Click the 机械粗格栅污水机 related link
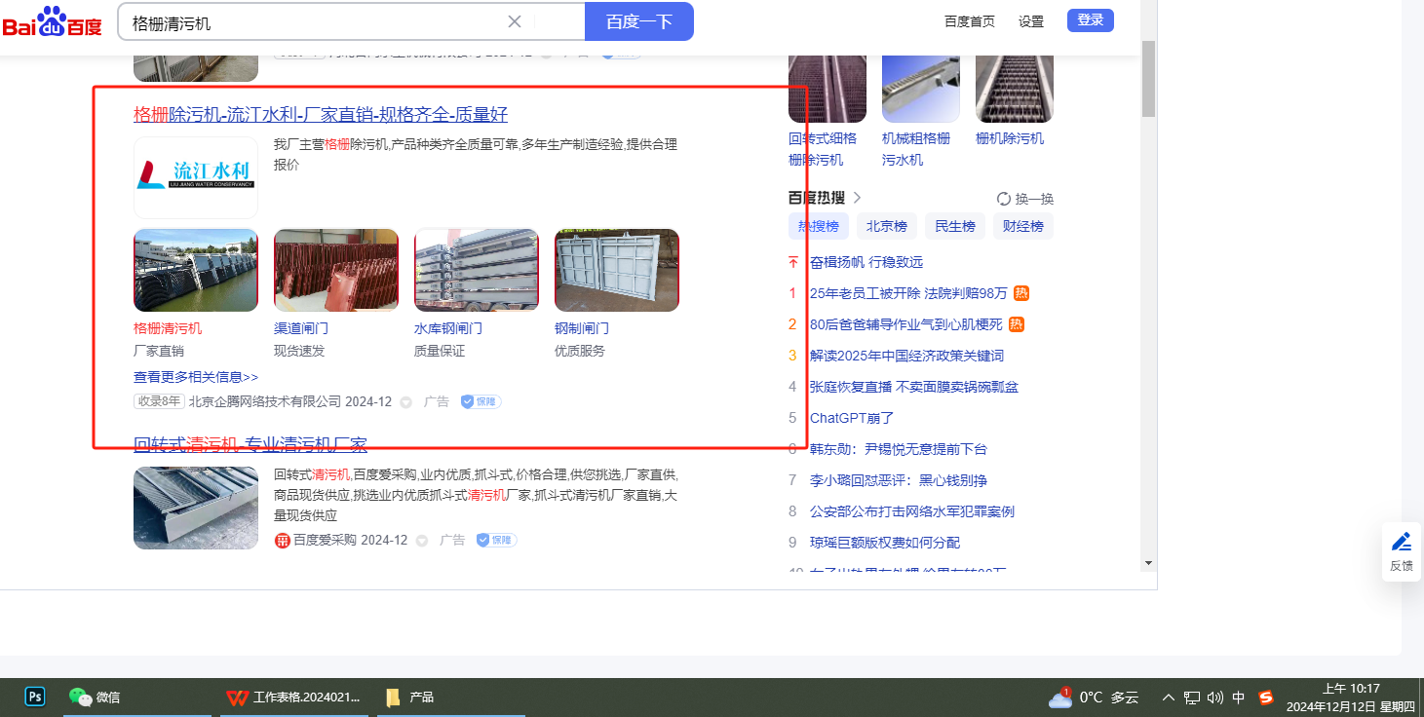This screenshot has width=1424, height=717. coord(916,149)
